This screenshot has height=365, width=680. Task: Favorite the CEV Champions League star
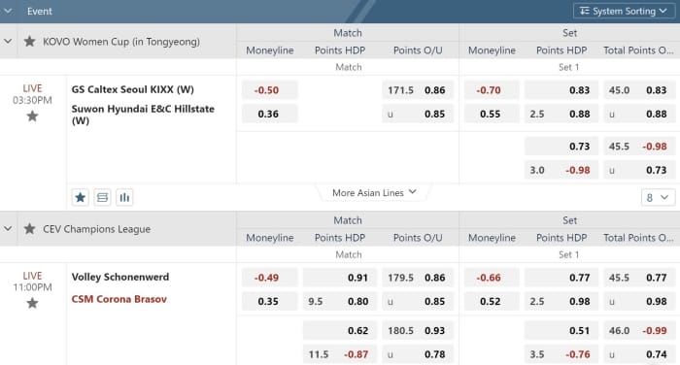29,229
